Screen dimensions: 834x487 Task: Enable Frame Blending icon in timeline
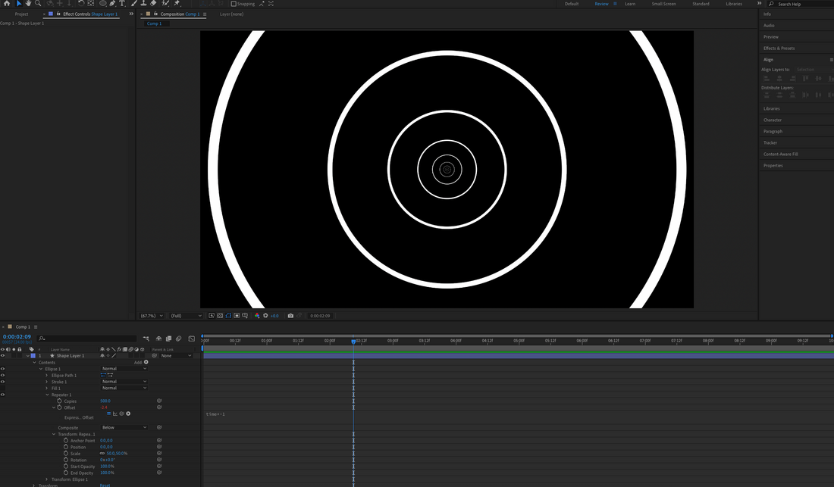click(168, 339)
